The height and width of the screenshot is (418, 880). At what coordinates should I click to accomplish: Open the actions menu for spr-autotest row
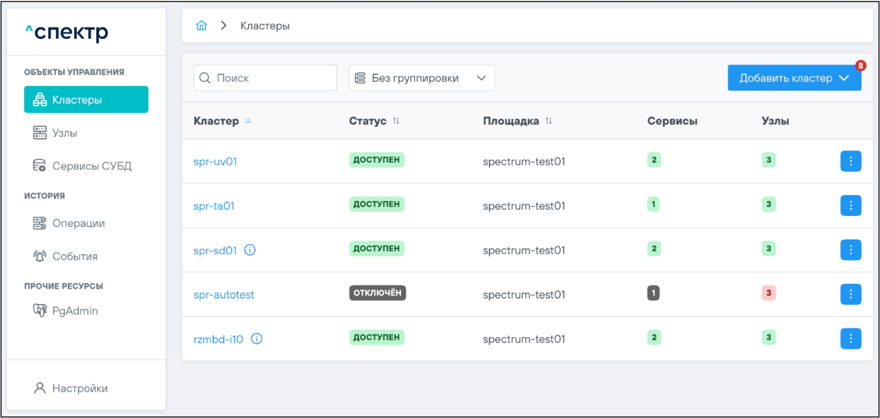(850, 294)
